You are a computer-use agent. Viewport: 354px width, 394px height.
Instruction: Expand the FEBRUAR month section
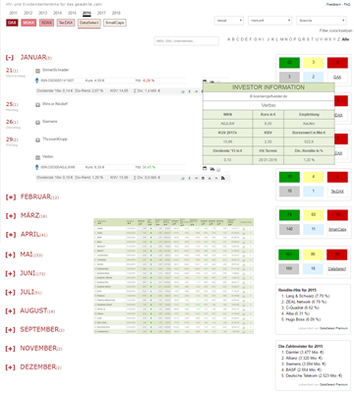click(x=32, y=197)
